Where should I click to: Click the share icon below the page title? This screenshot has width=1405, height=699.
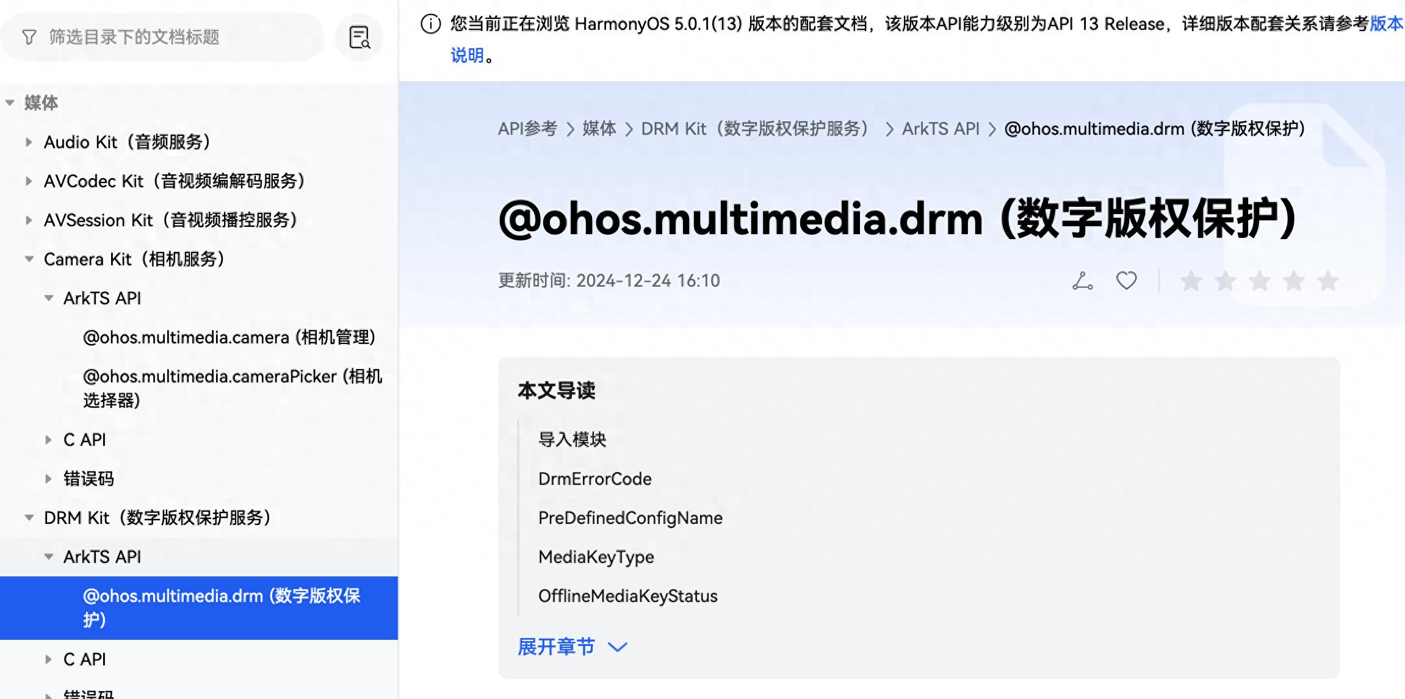pyautogui.click(x=1082, y=280)
